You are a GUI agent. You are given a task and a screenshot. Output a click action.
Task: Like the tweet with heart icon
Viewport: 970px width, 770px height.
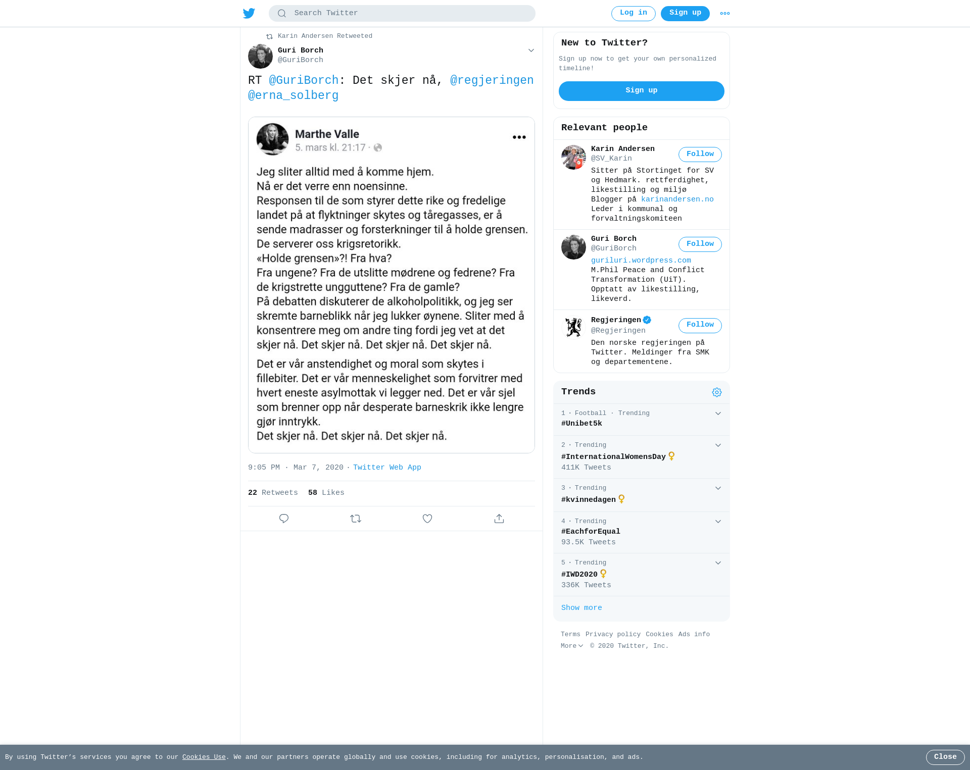pyautogui.click(x=427, y=519)
